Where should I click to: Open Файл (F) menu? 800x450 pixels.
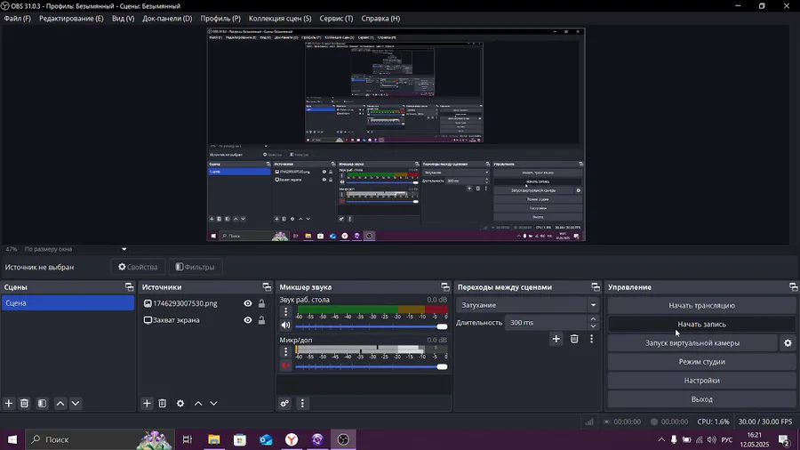pyautogui.click(x=18, y=19)
